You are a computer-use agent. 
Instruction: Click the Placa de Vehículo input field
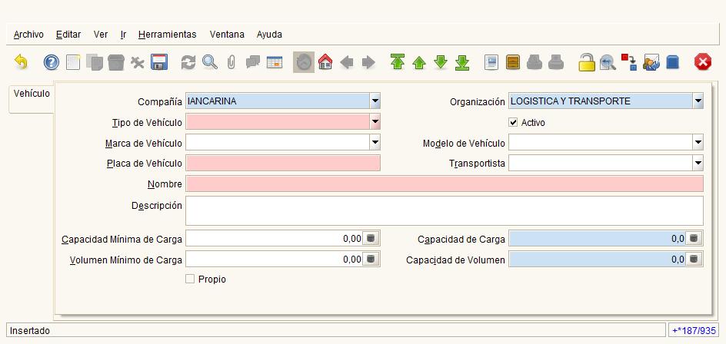(x=283, y=163)
